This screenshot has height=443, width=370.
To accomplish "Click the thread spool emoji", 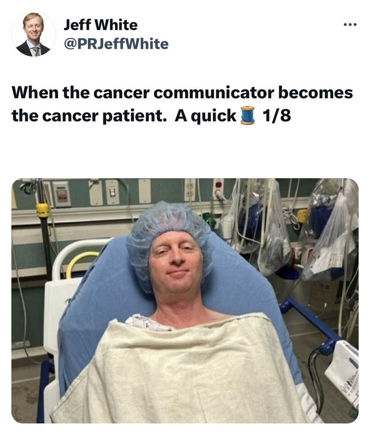I will 248,115.
